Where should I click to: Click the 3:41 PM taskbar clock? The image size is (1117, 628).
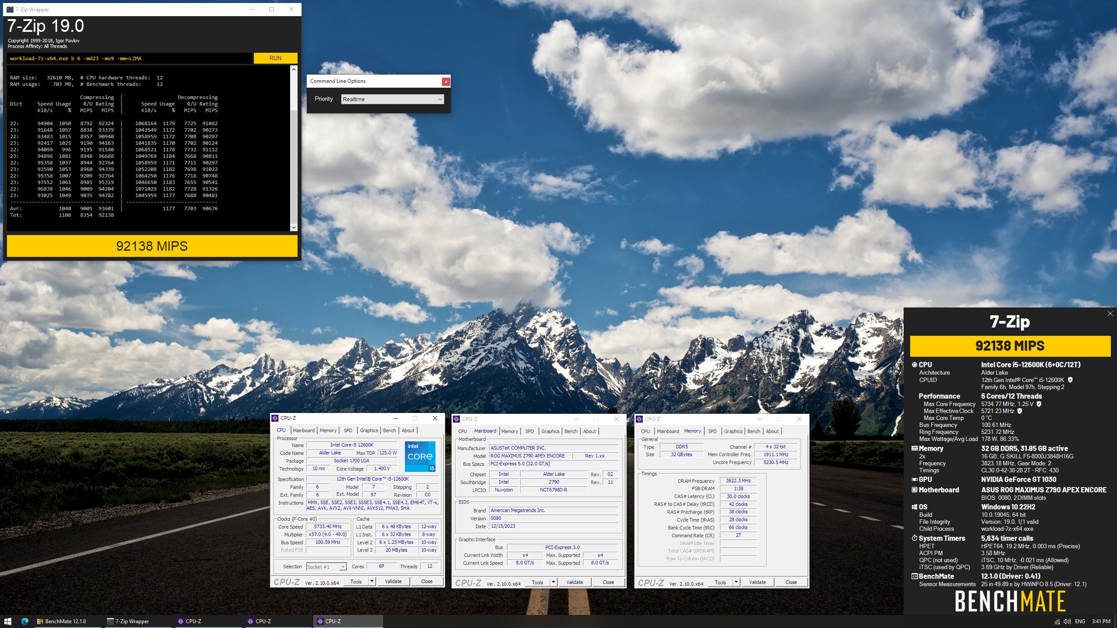(1101, 621)
